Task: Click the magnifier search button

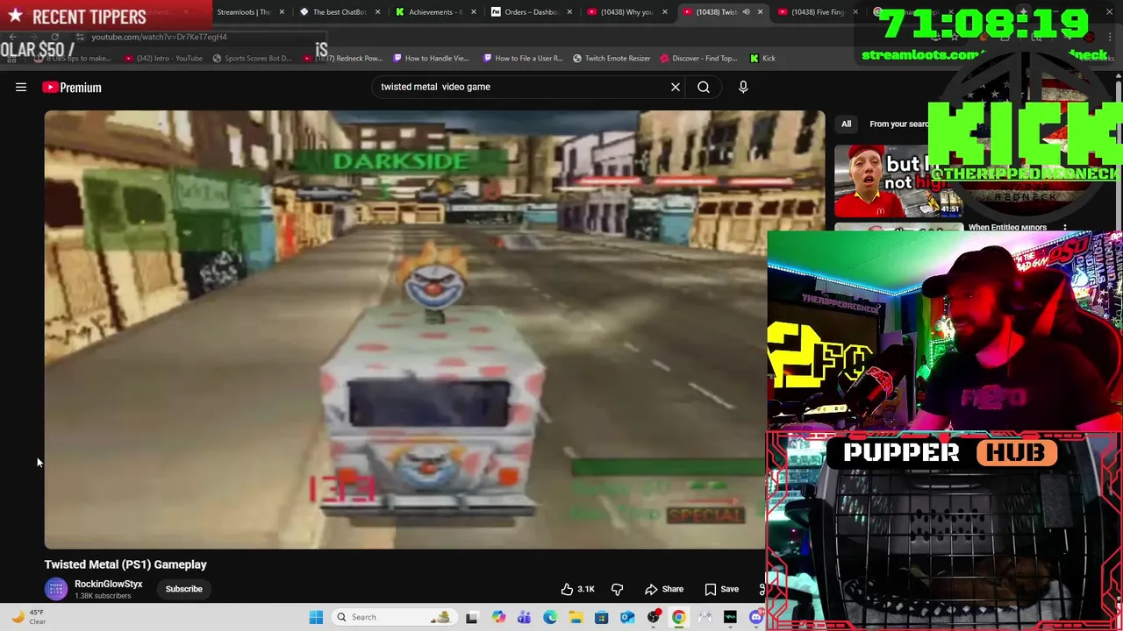Action: point(704,87)
